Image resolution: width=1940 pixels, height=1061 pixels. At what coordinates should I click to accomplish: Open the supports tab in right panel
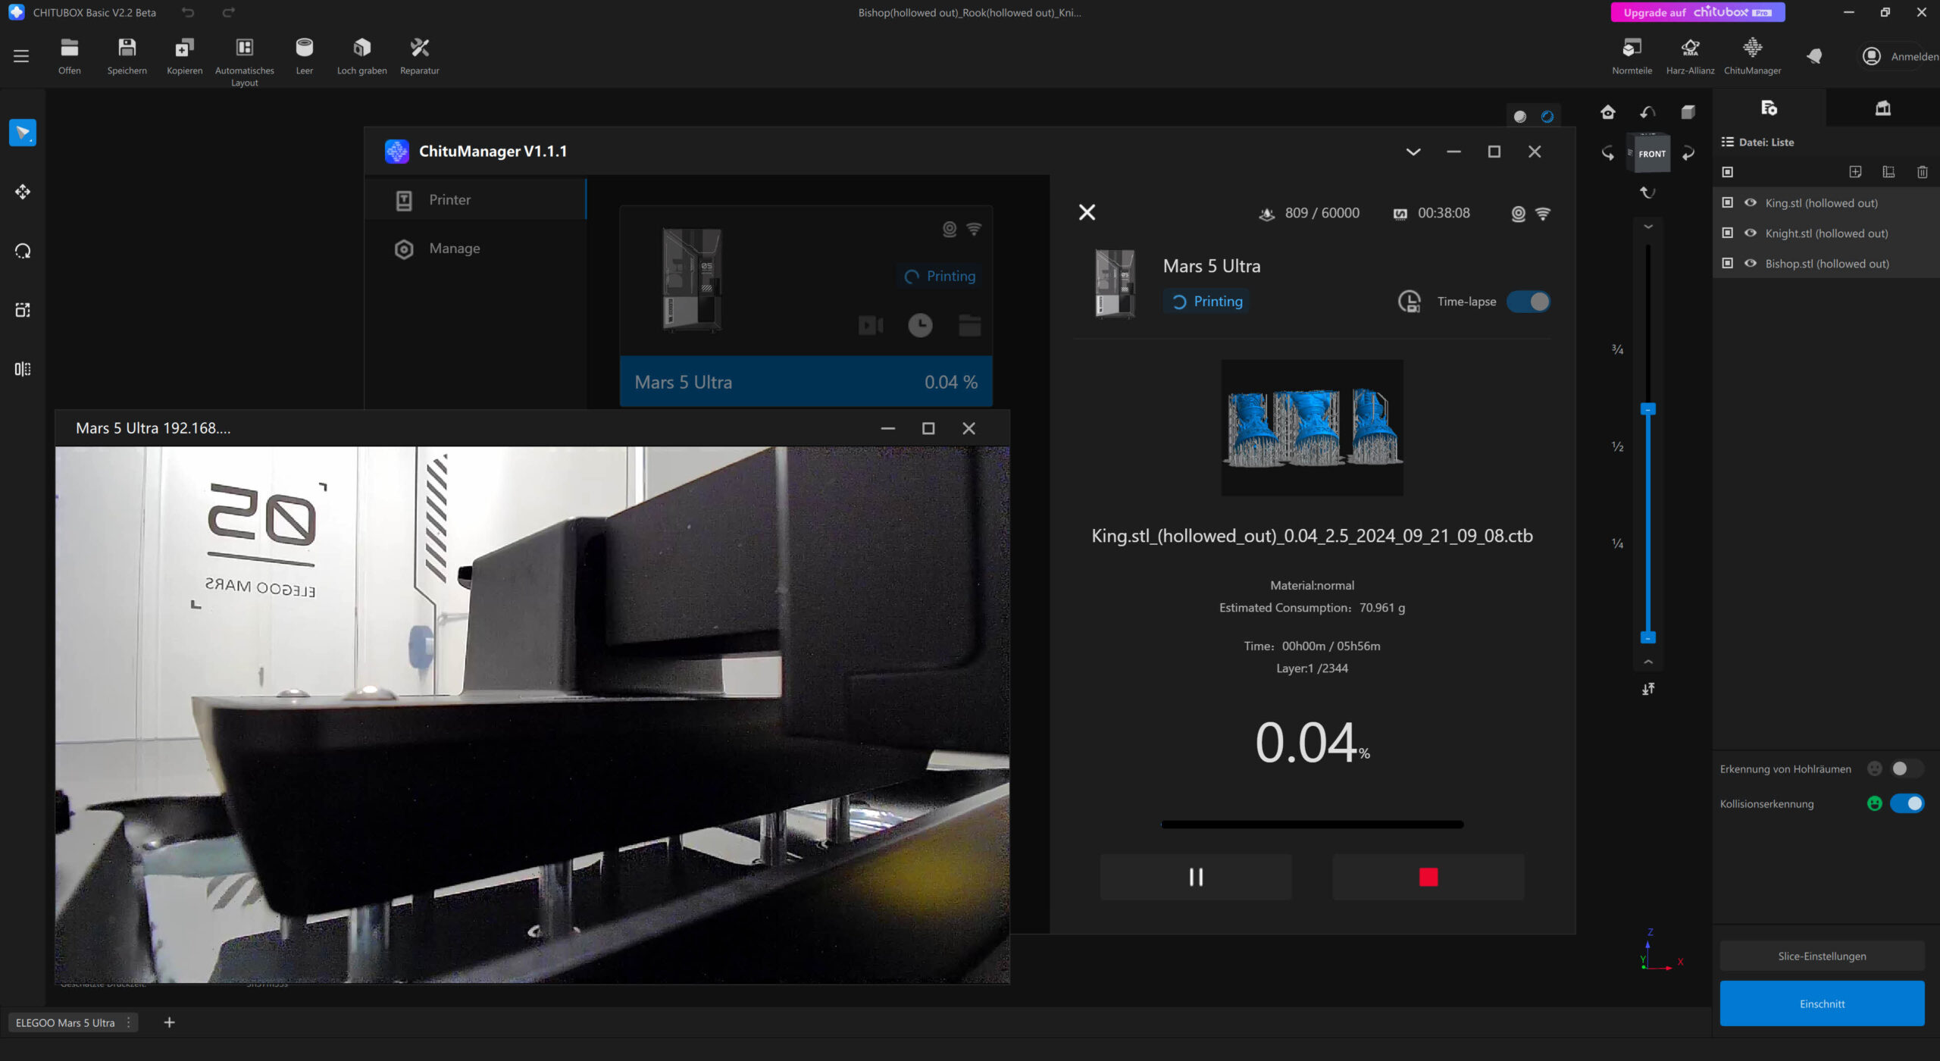[1882, 108]
